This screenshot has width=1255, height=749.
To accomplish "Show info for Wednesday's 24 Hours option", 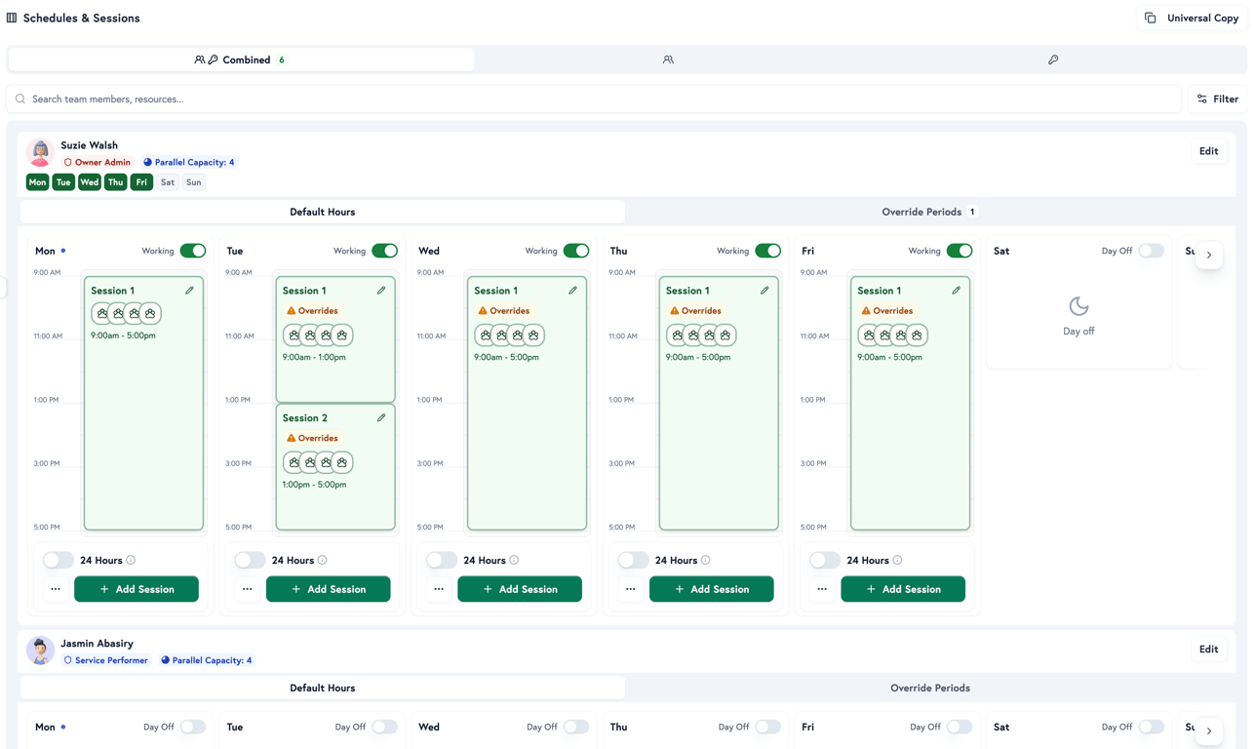I will (514, 560).
